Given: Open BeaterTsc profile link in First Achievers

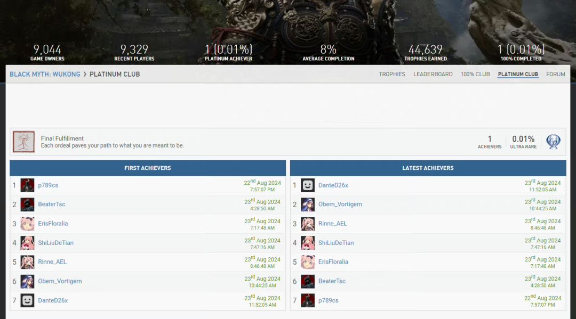Looking at the screenshot, I should (51, 204).
